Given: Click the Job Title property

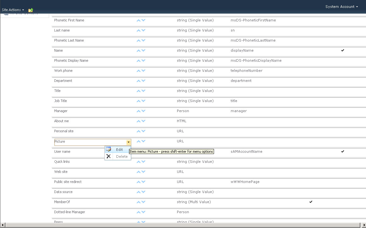Looking at the screenshot, I should coord(60,101).
